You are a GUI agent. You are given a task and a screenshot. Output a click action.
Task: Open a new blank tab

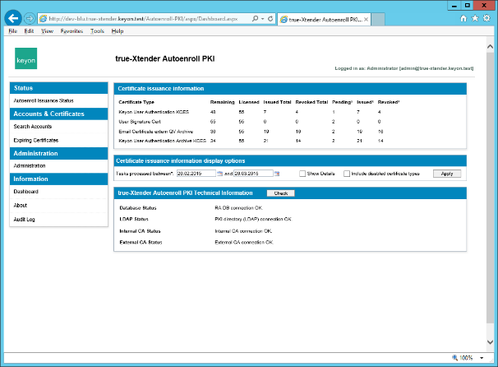(x=378, y=20)
